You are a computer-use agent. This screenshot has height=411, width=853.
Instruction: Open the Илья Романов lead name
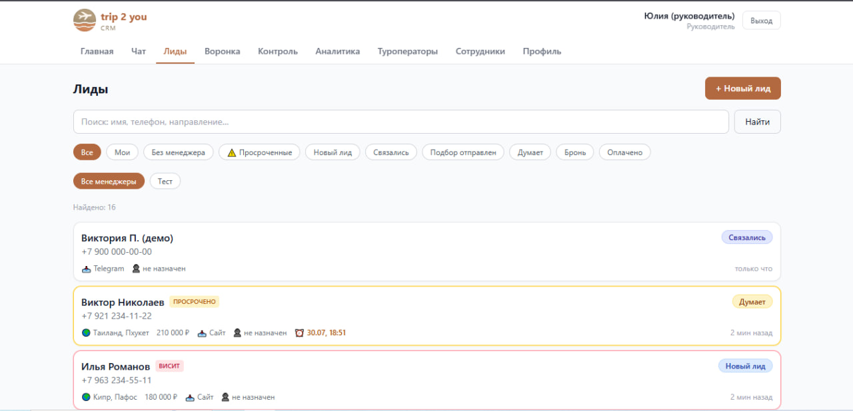pos(116,366)
